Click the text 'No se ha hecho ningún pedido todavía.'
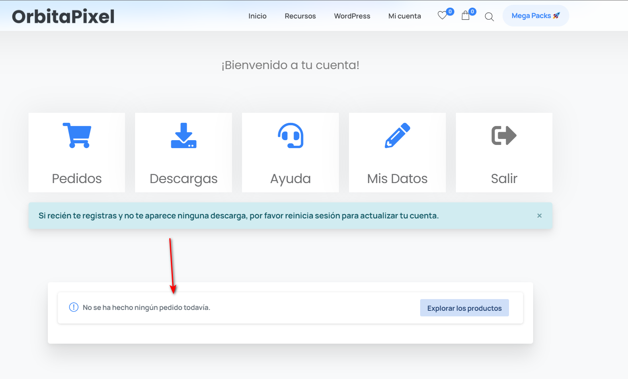The width and height of the screenshot is (628, 379). (146, 308)
